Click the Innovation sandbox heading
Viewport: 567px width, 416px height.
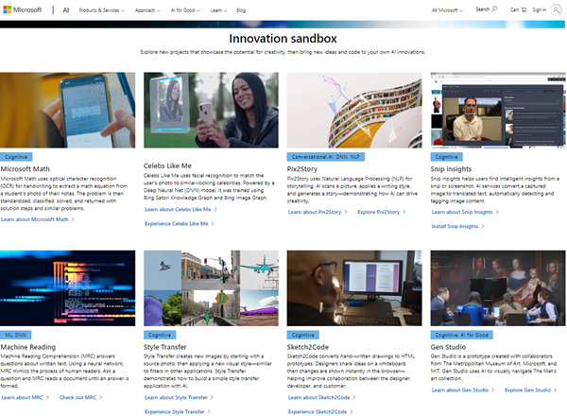click(x=283, y=39)
